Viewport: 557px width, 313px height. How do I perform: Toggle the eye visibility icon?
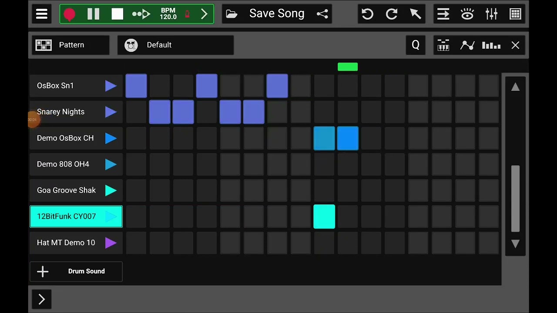(x=467, y=14)
